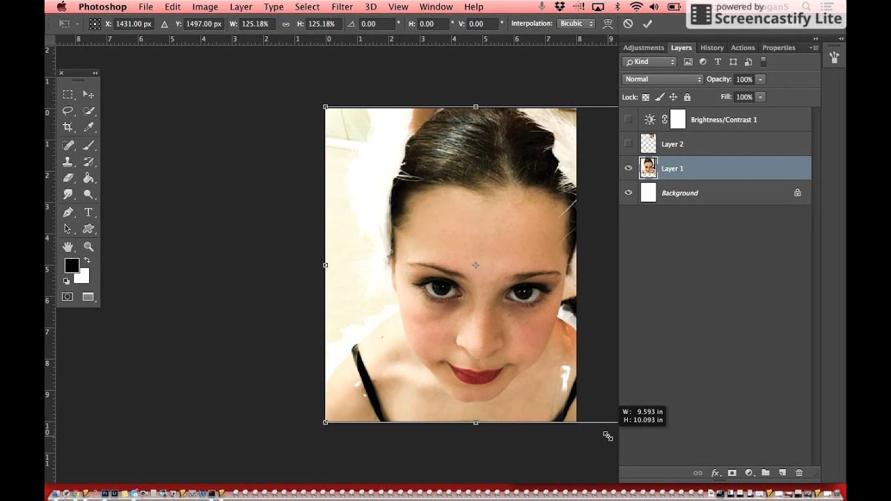Select the Horizontal Type tool
Image resolution: width=891 pixels, height=501 pixels.
coord(88,212)
